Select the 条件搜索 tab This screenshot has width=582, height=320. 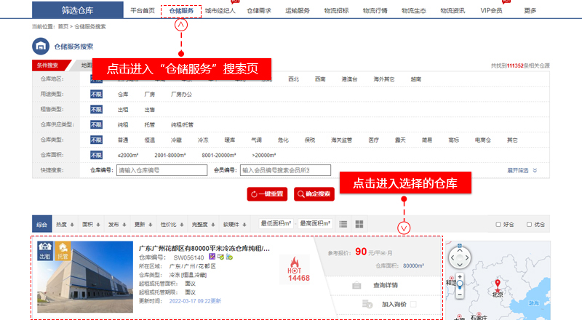click(47, 65)
